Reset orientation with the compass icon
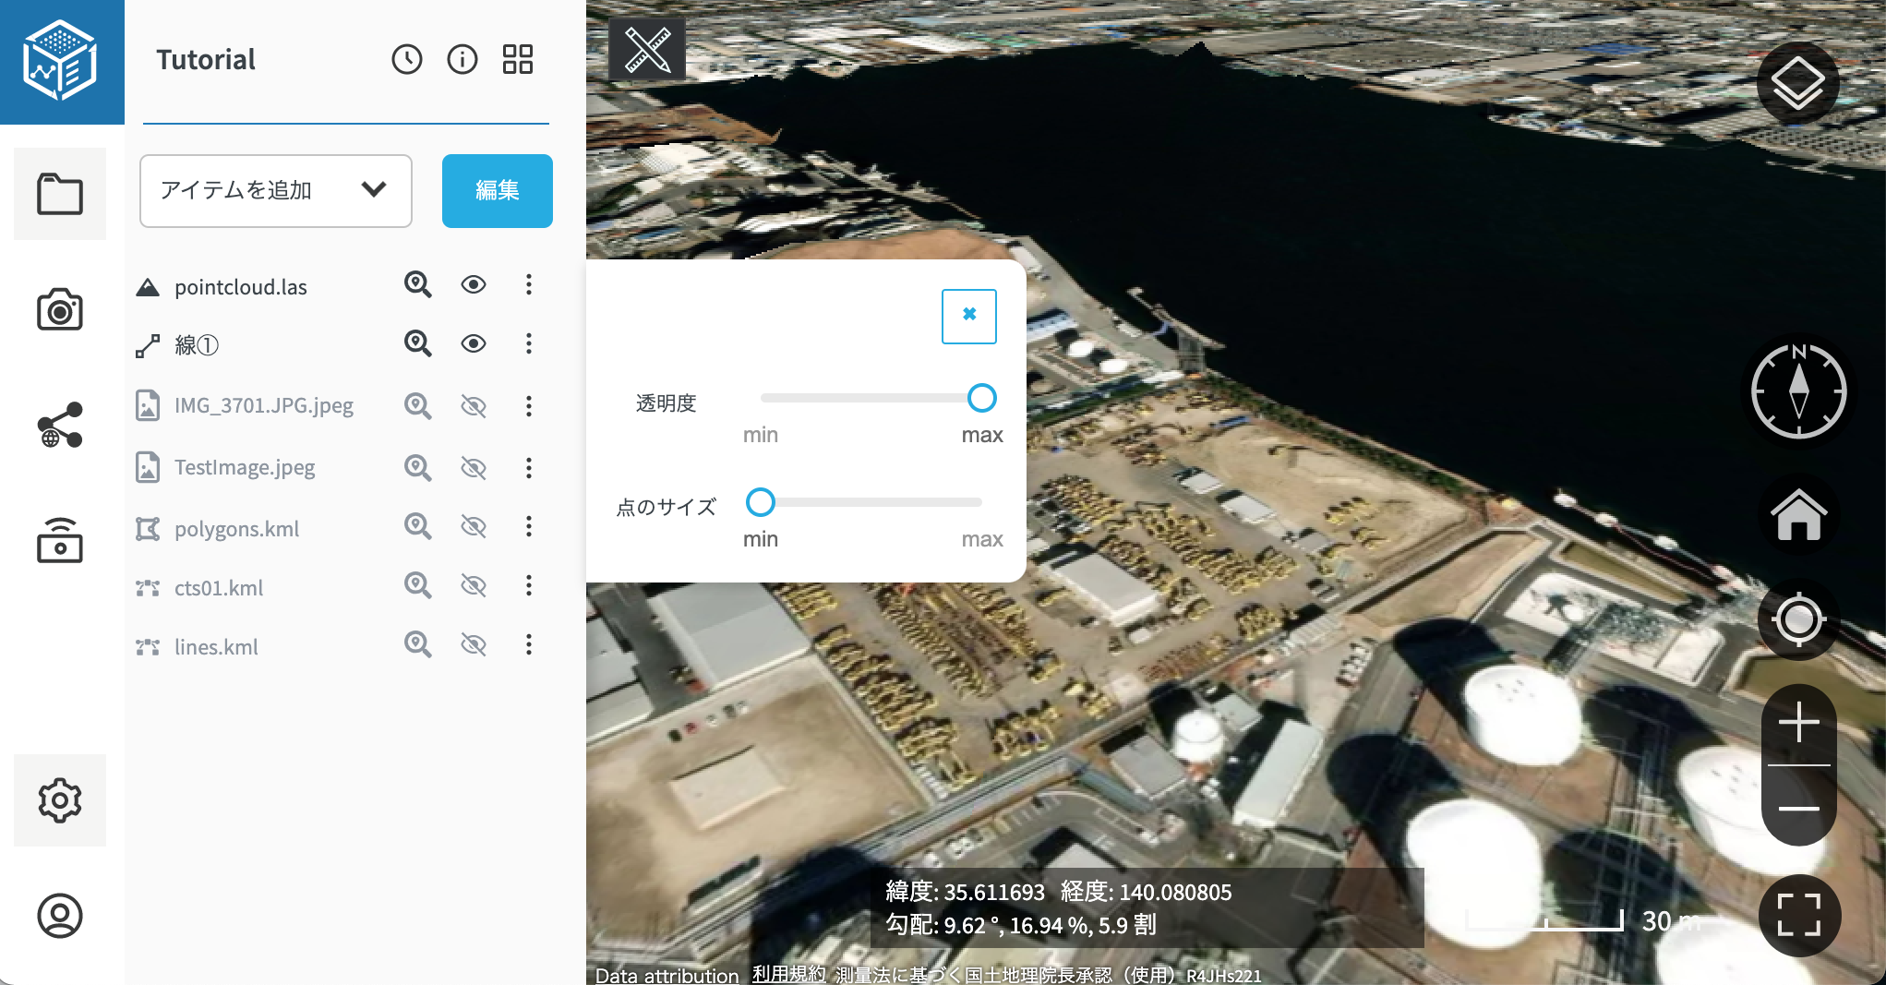Viewport: 1886px width, 985px height. [x=1798, y=391]
